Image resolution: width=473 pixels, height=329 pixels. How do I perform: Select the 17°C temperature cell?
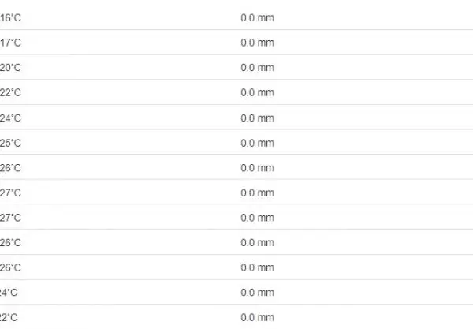coord(10,43)
